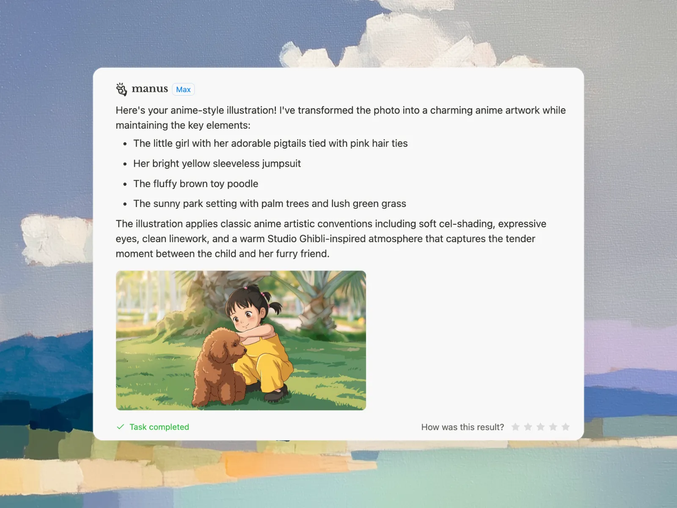677x508 pixels.
Task: Click the Task completed status text
Action: tap(159, 427)
